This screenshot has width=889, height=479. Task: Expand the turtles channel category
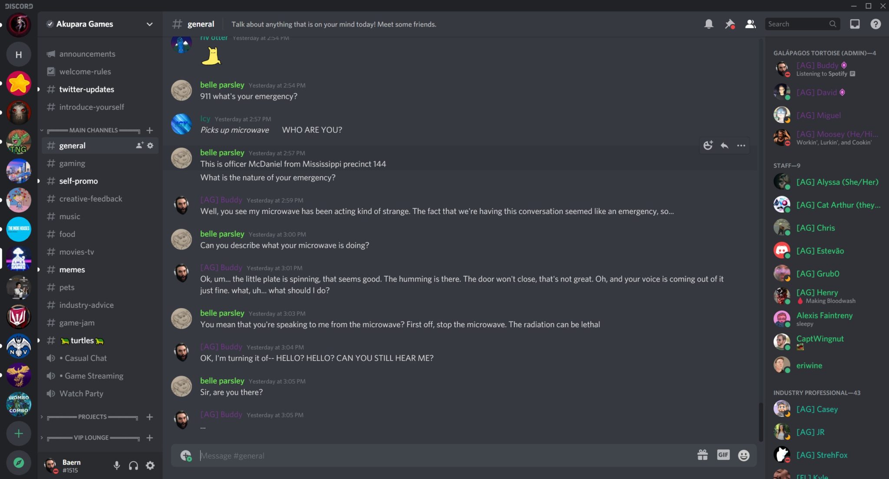(x=38, y=340)
